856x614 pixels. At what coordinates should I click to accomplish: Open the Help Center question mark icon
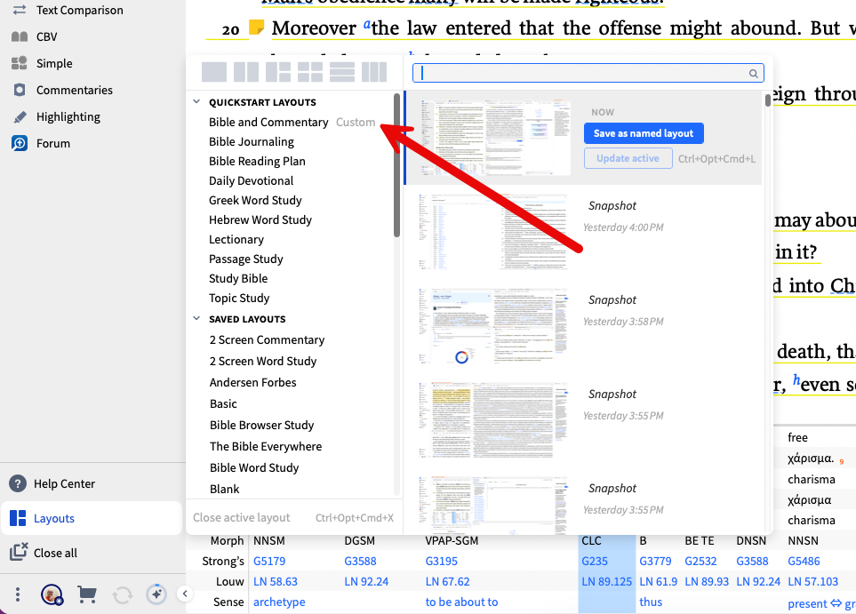click(x=18, y=483)
